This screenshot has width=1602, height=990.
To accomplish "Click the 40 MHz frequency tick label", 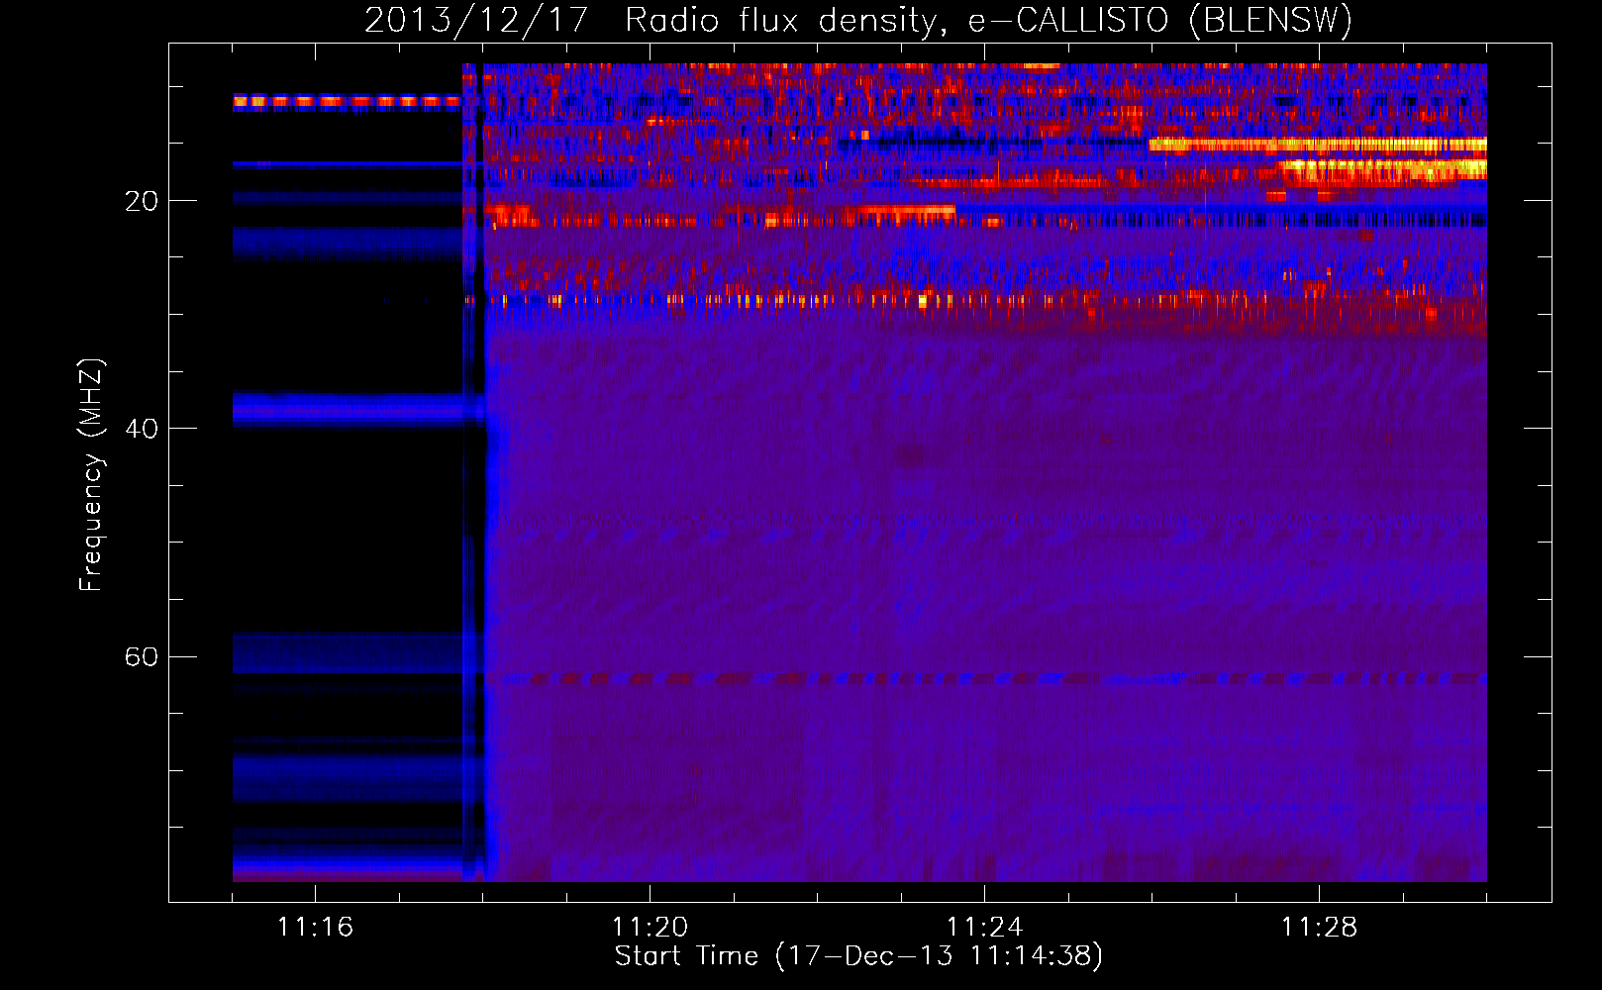I will tap(142, 429).
